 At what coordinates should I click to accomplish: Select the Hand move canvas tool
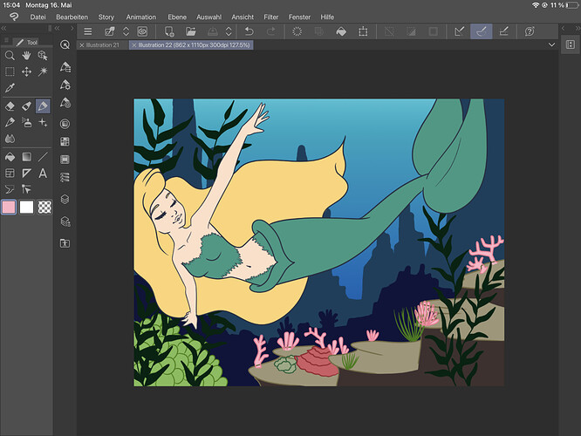[26, 55]
